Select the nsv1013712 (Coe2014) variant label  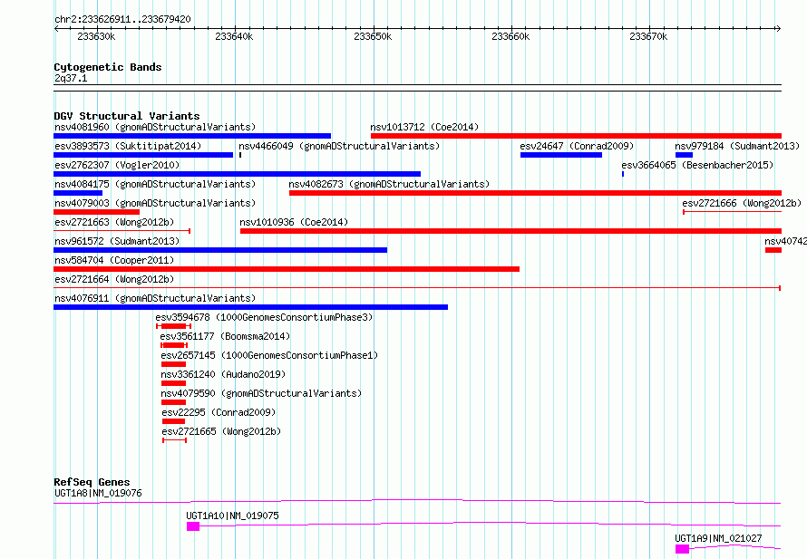[x=424, y=127]
